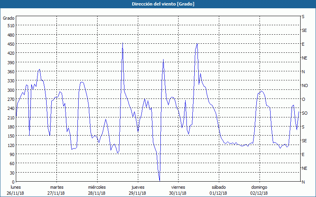Click the date 26/11/18
Image resolution: width=316 pixels, height=197 pixels.
click(x=15, y=193)
